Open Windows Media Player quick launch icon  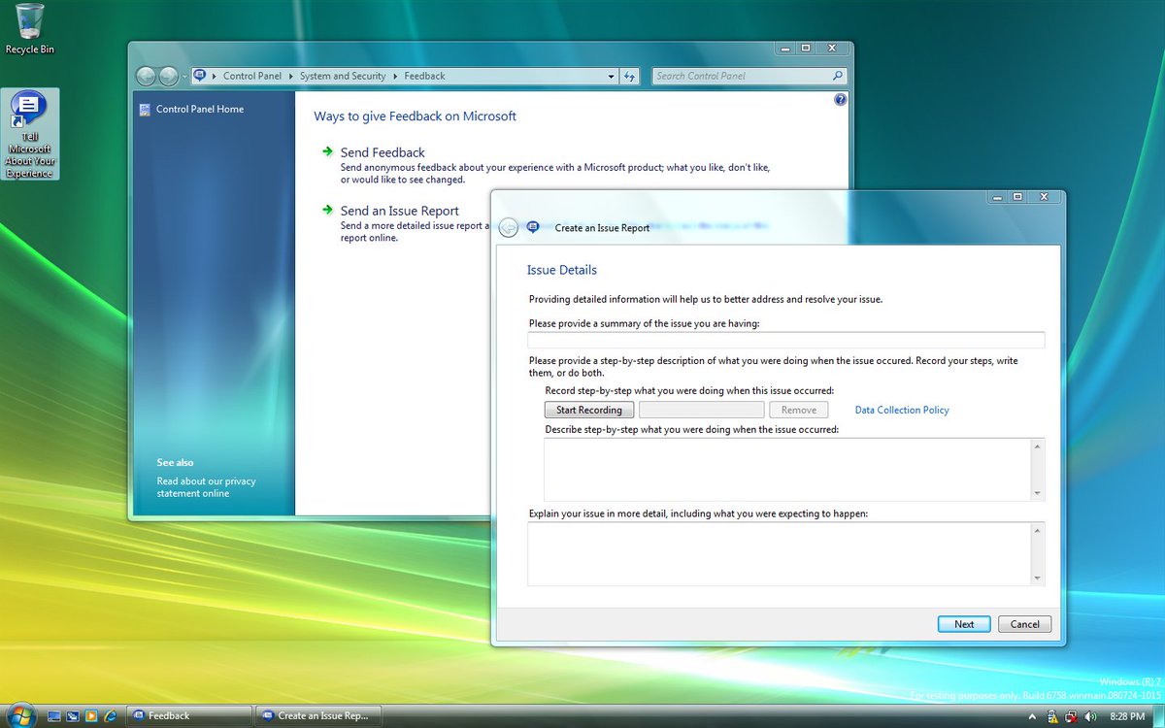tap(91, 715)
